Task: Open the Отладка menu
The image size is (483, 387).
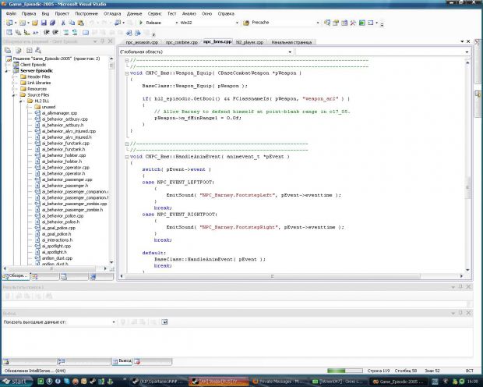Action: click(x=112, y=13)
